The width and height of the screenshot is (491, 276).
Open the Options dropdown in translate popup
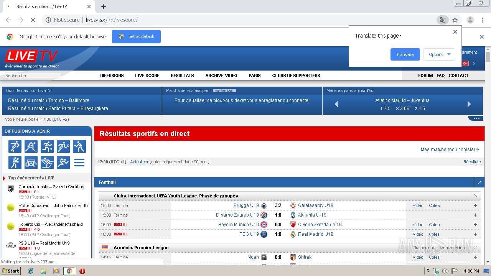tap(439, 54)
